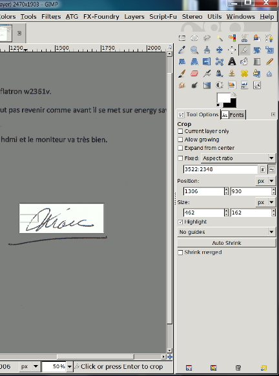Image resolution: width=279 pixels, height=376 pixels.
Task: Enable Shrink merged checkbox
Action: (x=180, y=253)
